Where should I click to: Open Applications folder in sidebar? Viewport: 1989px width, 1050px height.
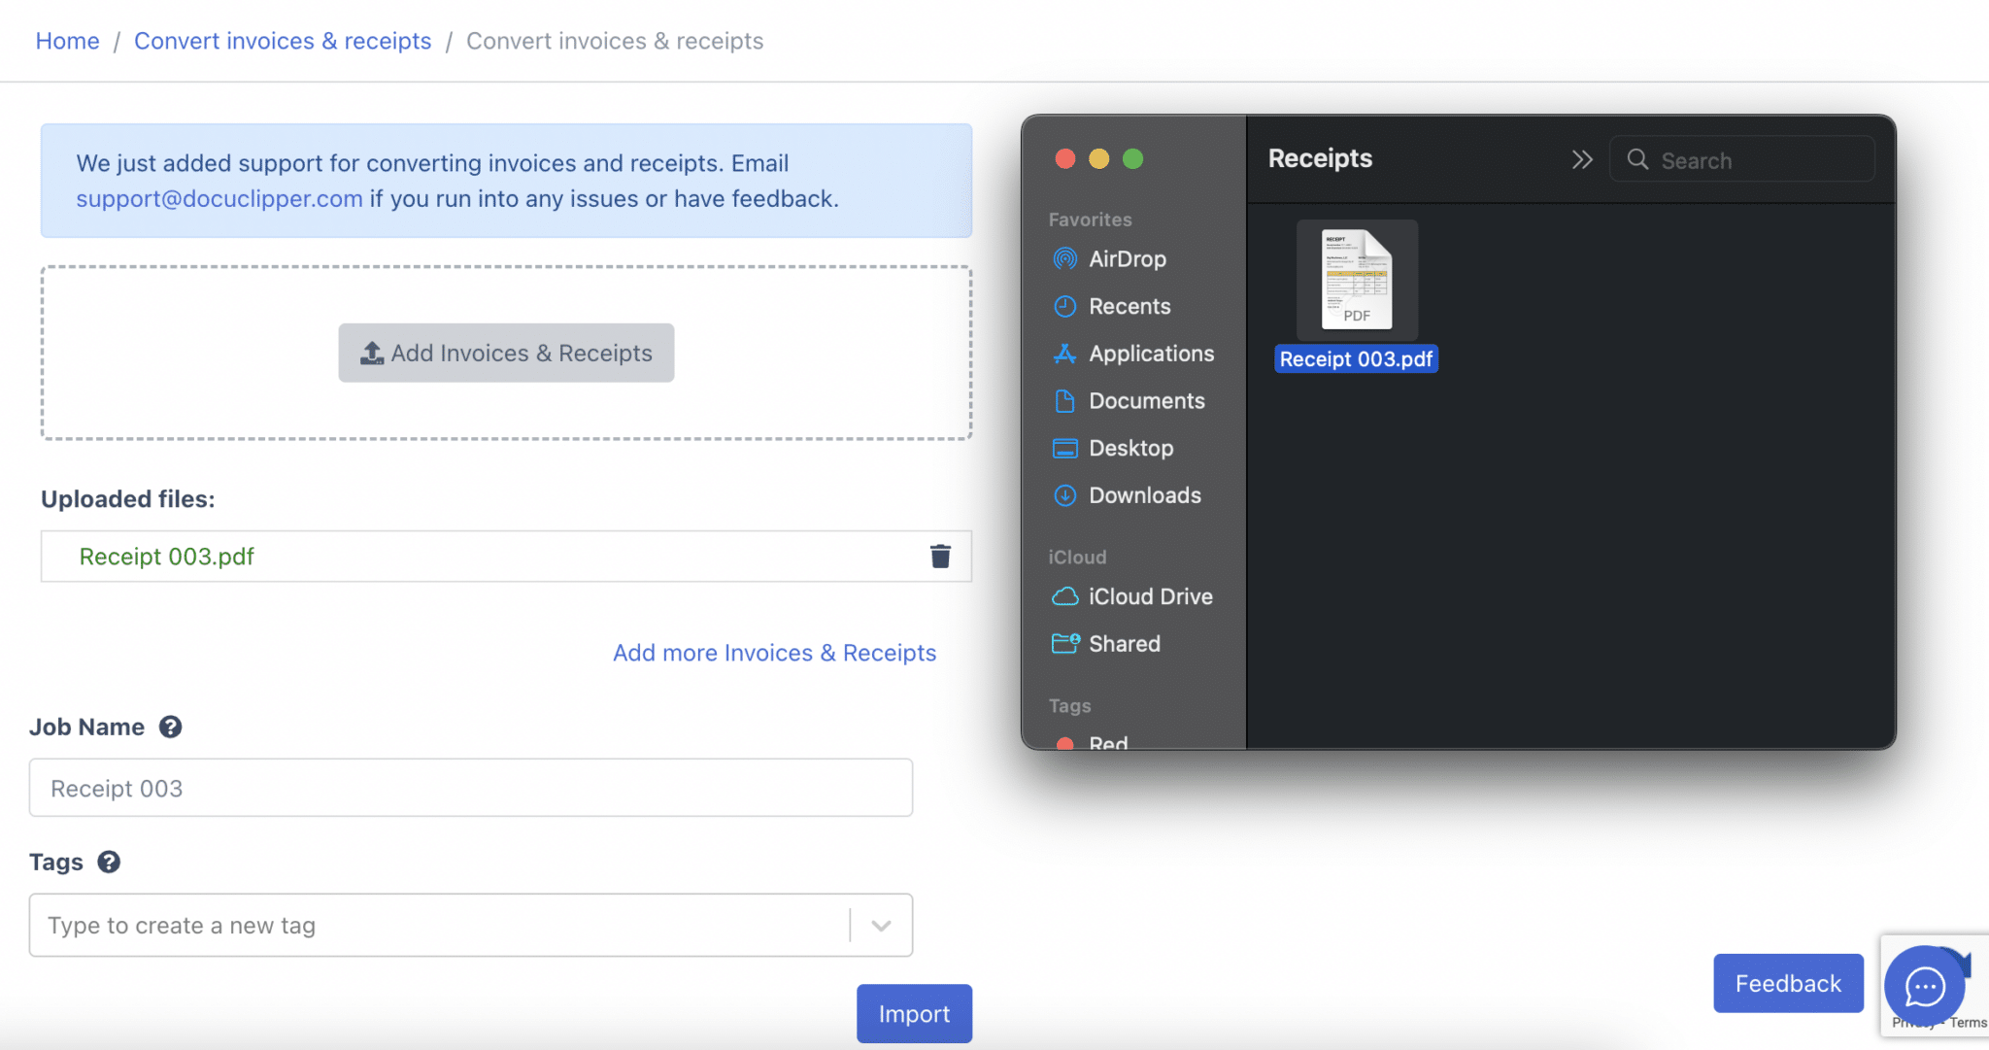click(x=1150, y=354)
